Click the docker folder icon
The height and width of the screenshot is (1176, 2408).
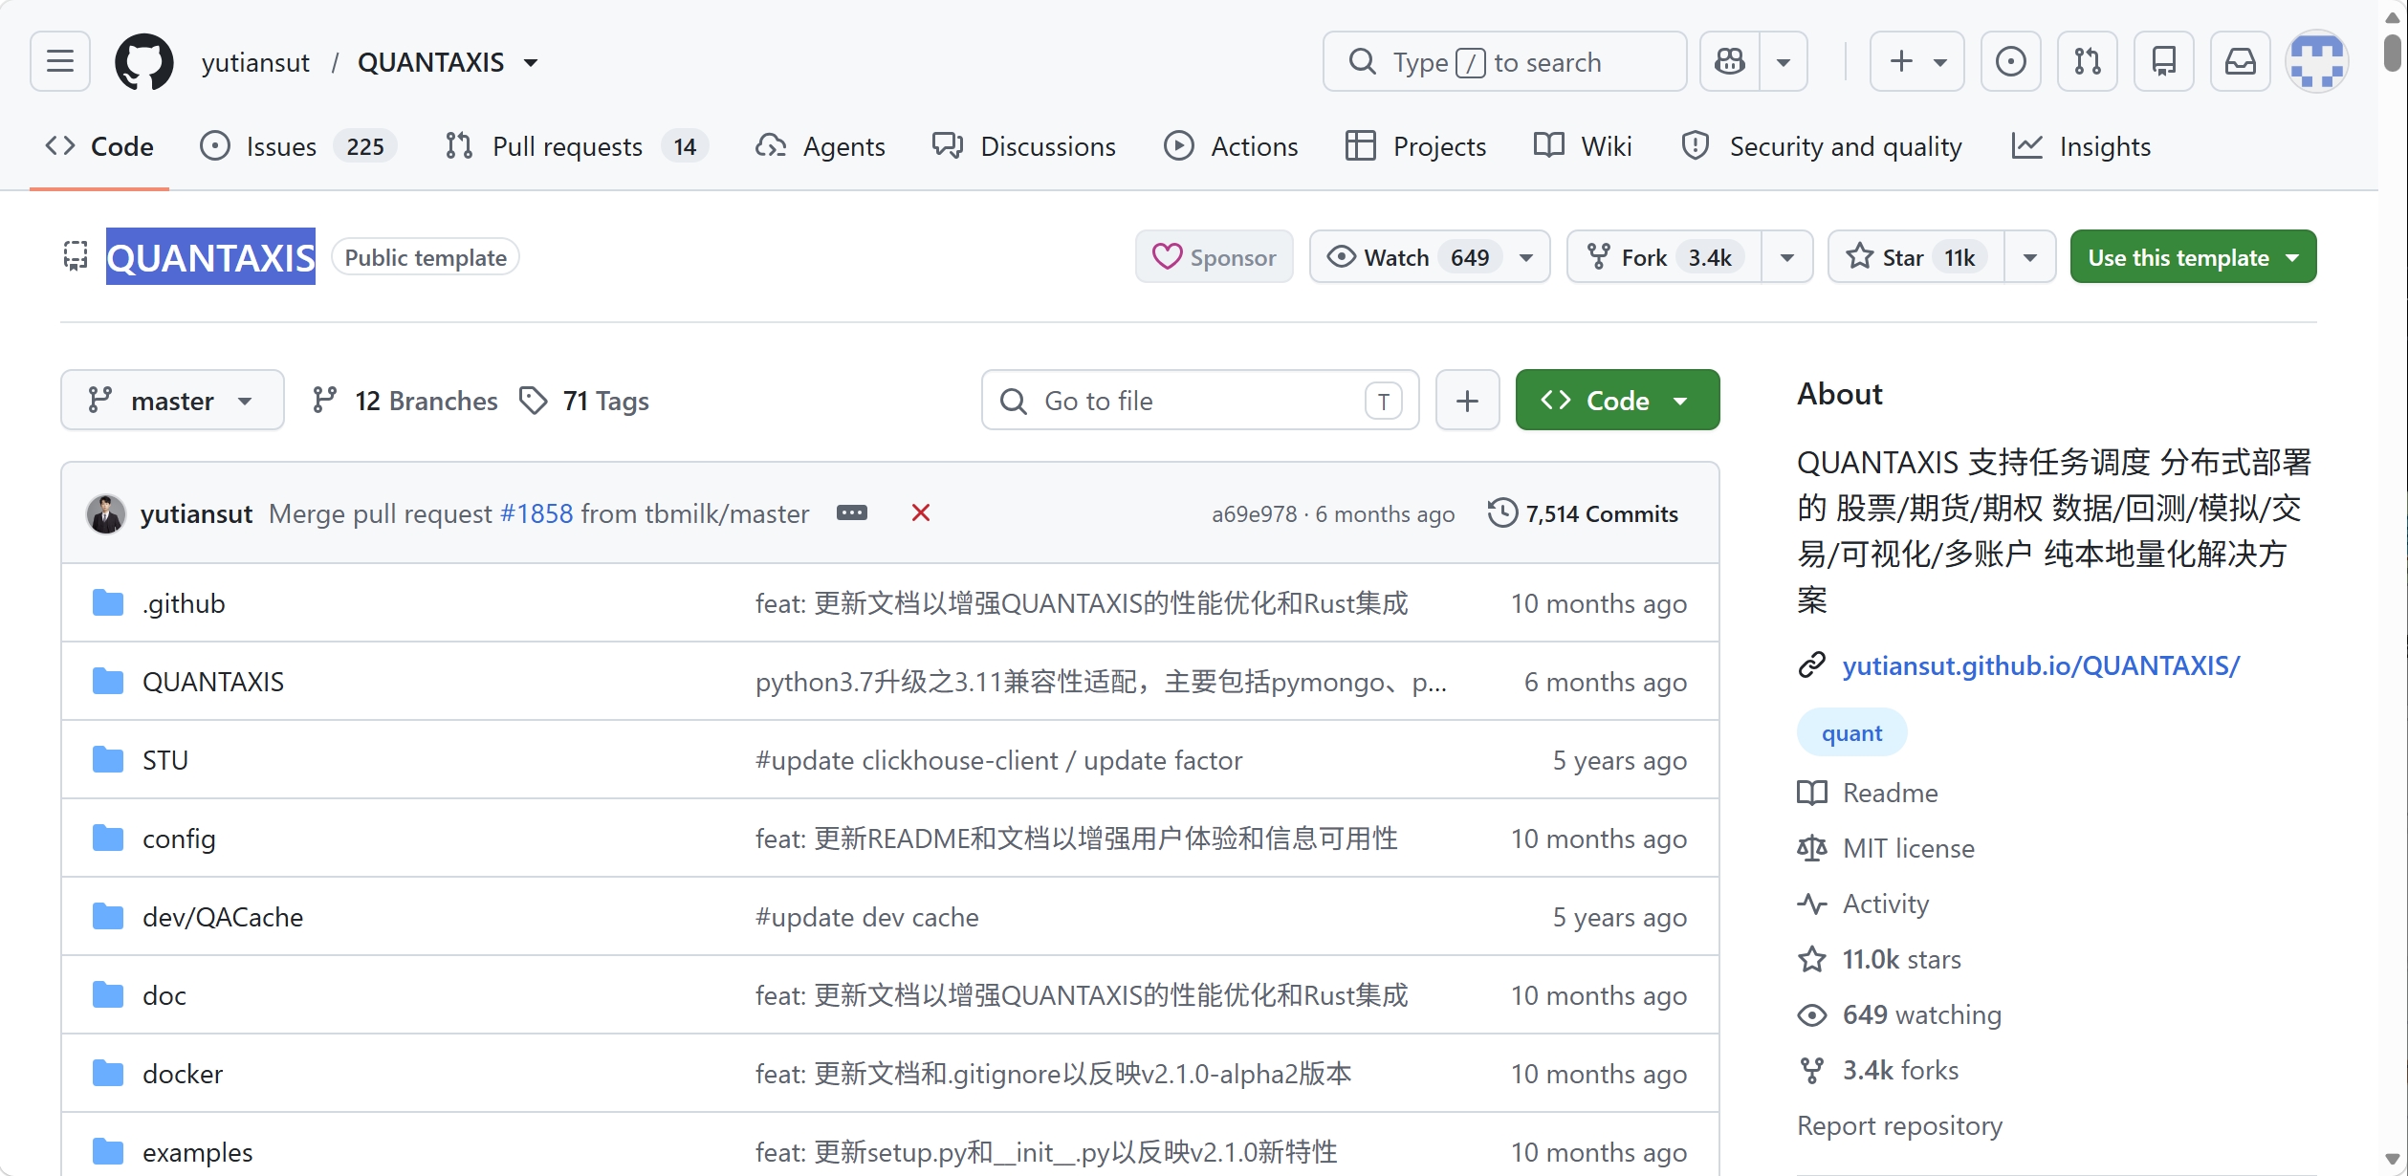point(108,1074)
